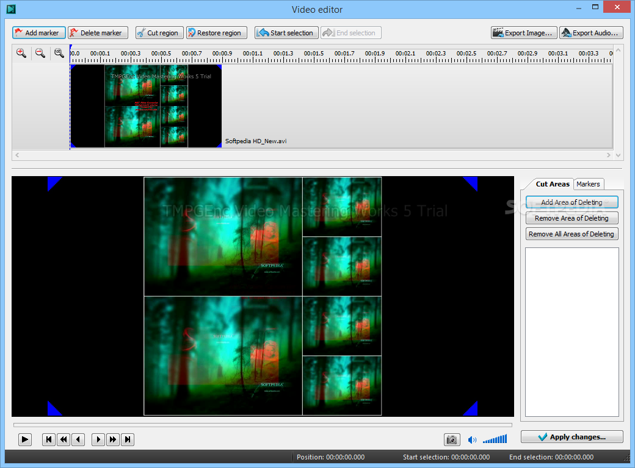Switch to the Markers tab
The width and height of the screenshot is (635, 468).
pyautogui.click(x=588, y=184)
